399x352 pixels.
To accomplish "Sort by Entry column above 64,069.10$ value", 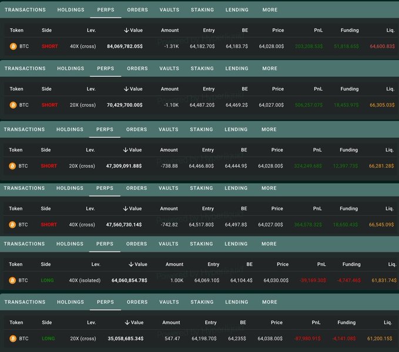I will point(213,265).
